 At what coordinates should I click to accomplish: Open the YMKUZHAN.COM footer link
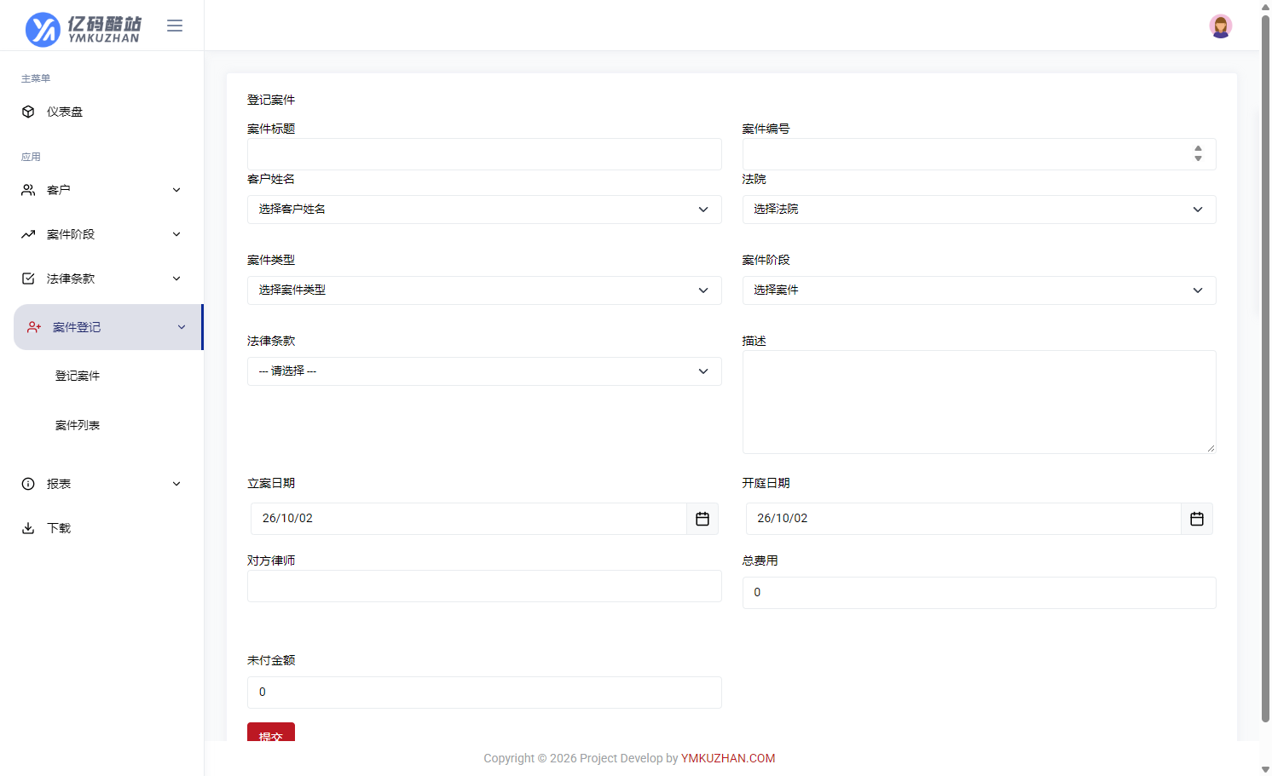click(728, 758)
